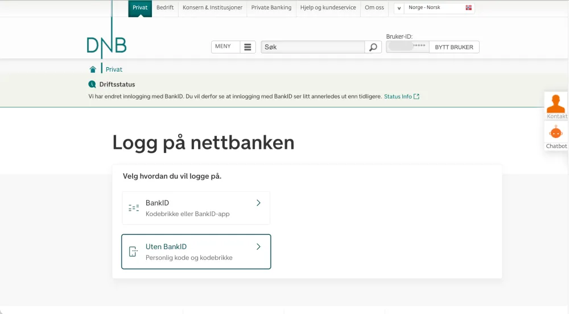Click the chevron on the BankID option

[x=258, y=203]
